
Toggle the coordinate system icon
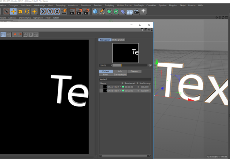[x=64, y=12]
